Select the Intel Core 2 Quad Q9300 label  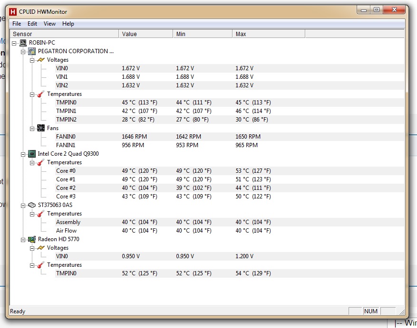tap(68, 154)
